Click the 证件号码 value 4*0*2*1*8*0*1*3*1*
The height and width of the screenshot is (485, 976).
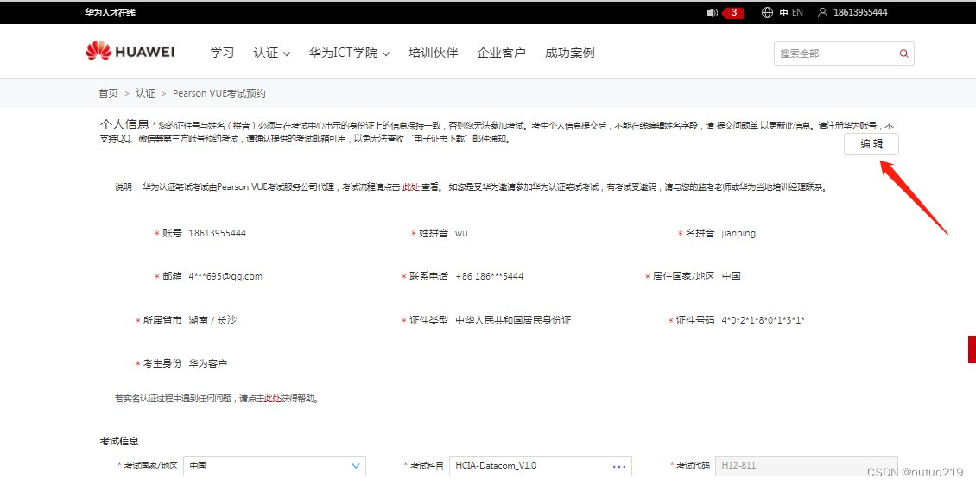[764, 320]
